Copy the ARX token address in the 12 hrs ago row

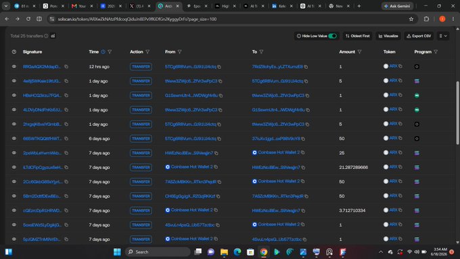(x=400, y=66)
